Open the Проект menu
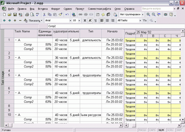This screenshot has width=185, height=132. pos(80,9)
